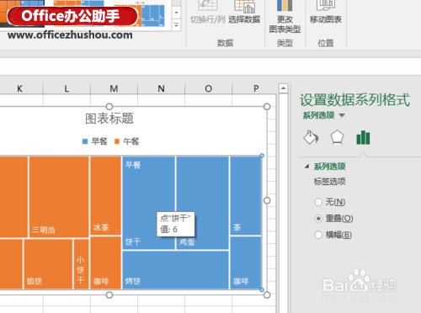Open Series Options bar chart tab
This screenshot has height=313, width=421.
pos(363,138)
